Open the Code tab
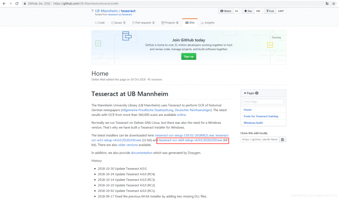Screen dimensions: 339x199 point(100,22)
